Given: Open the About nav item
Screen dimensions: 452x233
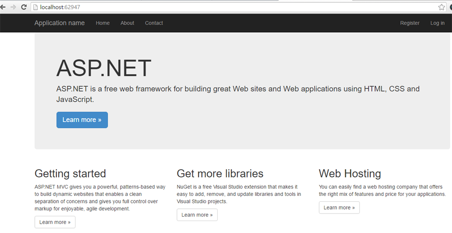Looking at the screenshot, I should pos(127,23).
